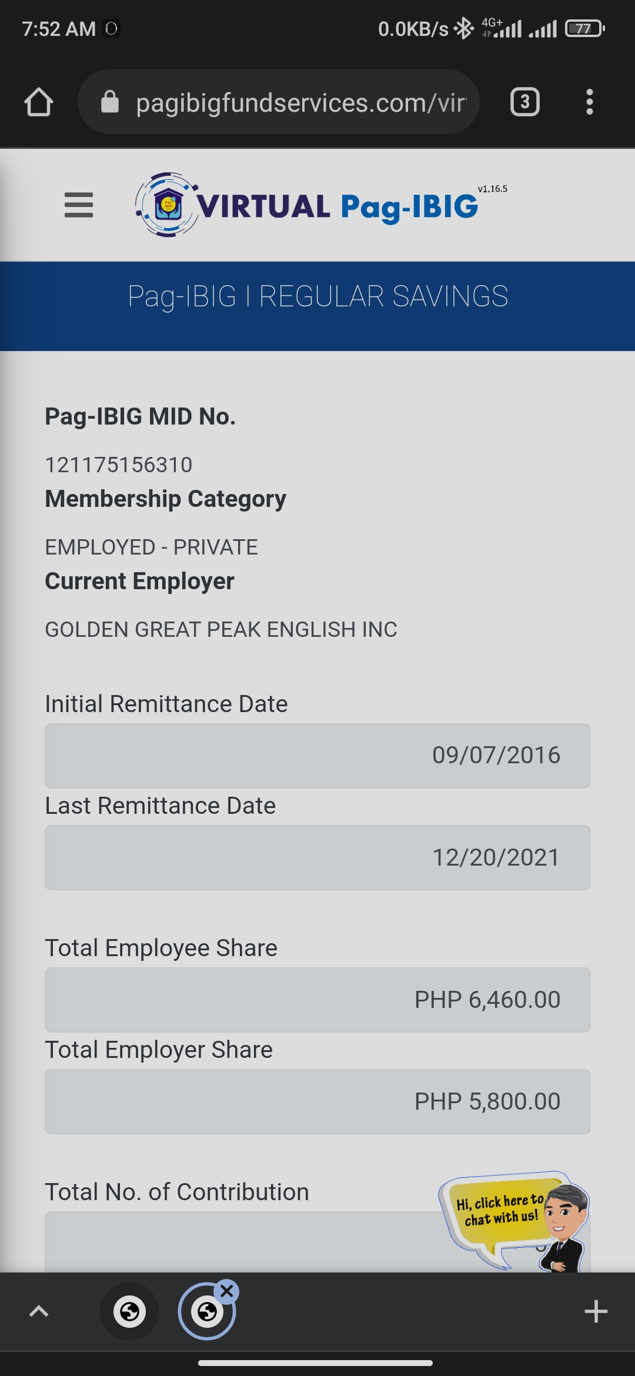Close the highlighted bottom tab with X

click(227, 1291)
